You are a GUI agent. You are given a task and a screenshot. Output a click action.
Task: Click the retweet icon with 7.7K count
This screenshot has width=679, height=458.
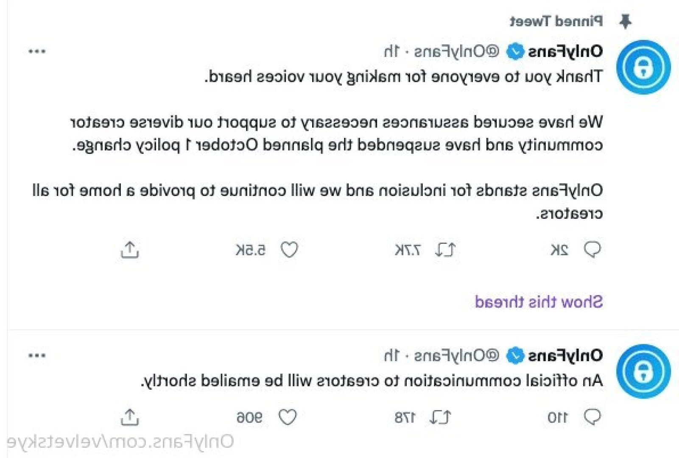pos(445,250)
